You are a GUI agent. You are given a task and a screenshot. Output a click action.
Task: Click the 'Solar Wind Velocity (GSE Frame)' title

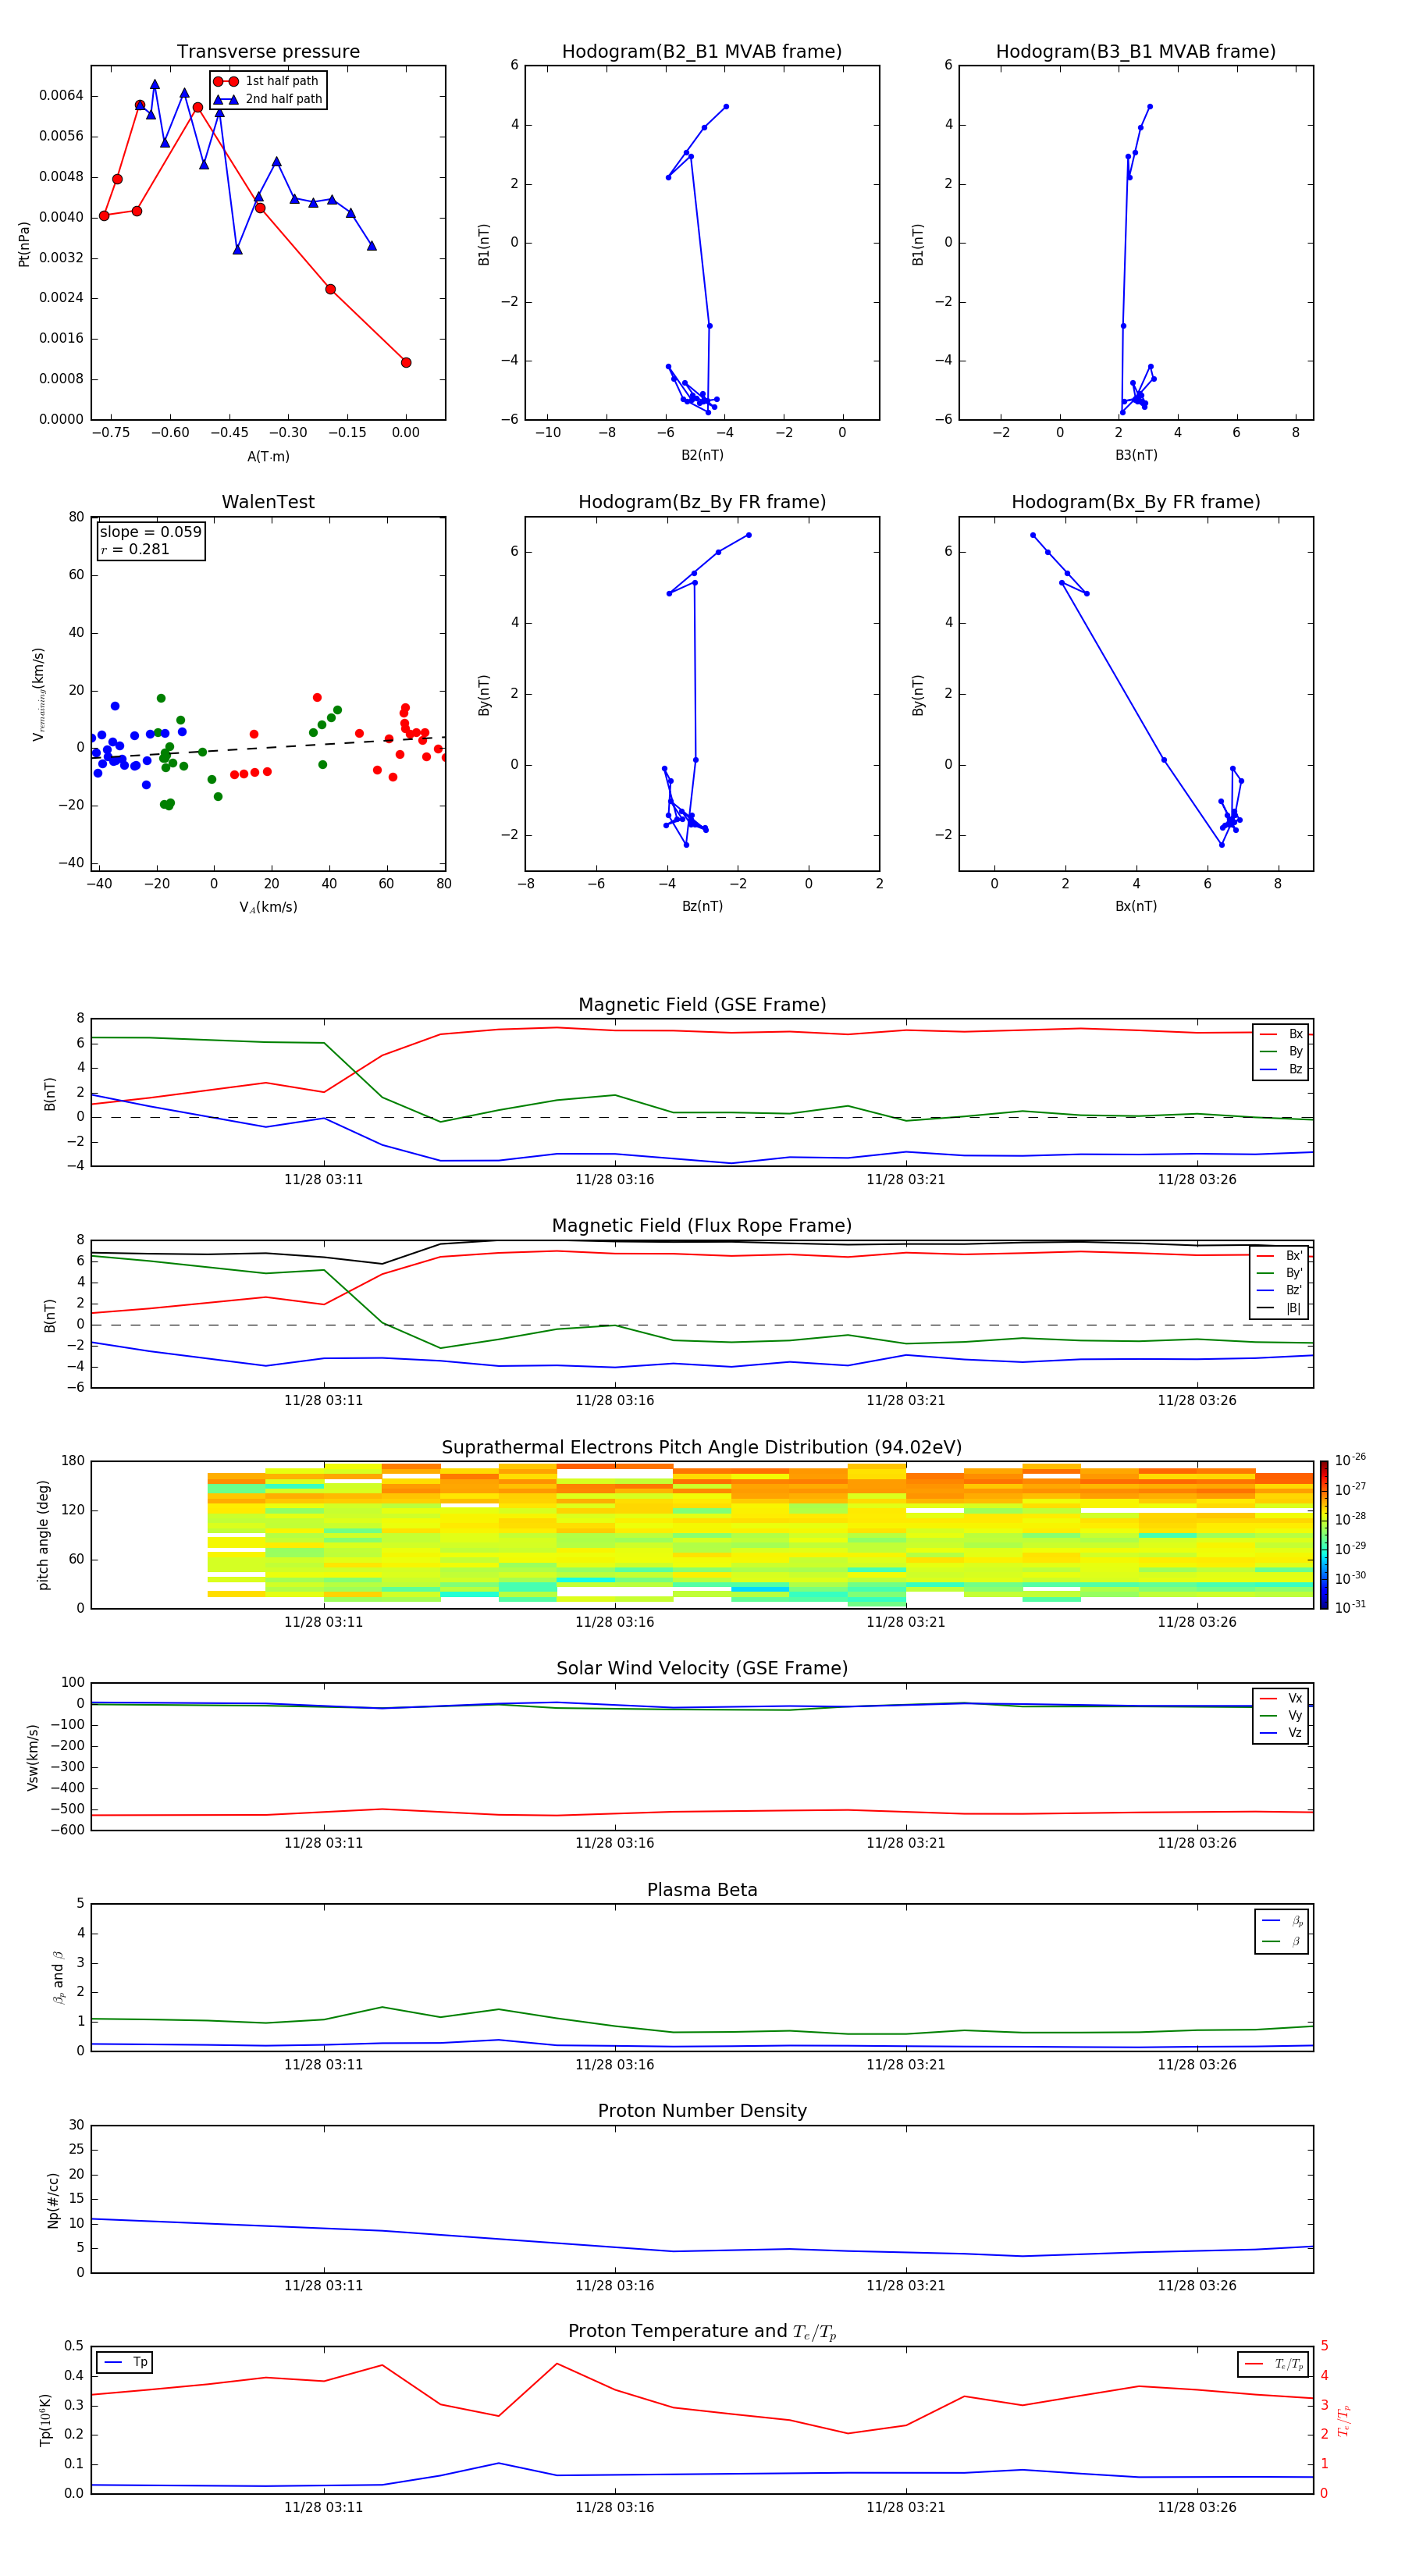[702, 1668]
